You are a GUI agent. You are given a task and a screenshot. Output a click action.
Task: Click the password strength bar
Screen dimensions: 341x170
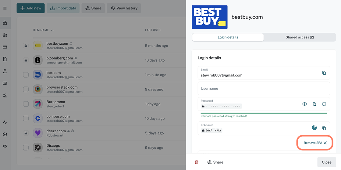click(264, 113)
